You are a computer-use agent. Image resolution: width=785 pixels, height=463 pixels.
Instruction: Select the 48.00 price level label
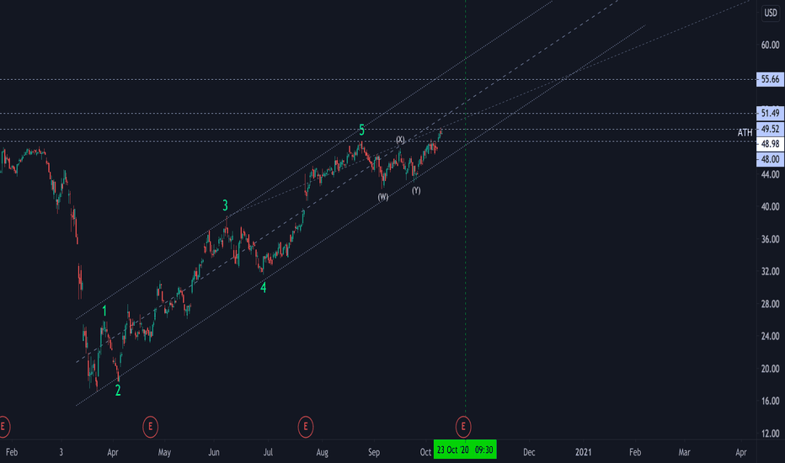pos(770,159)
